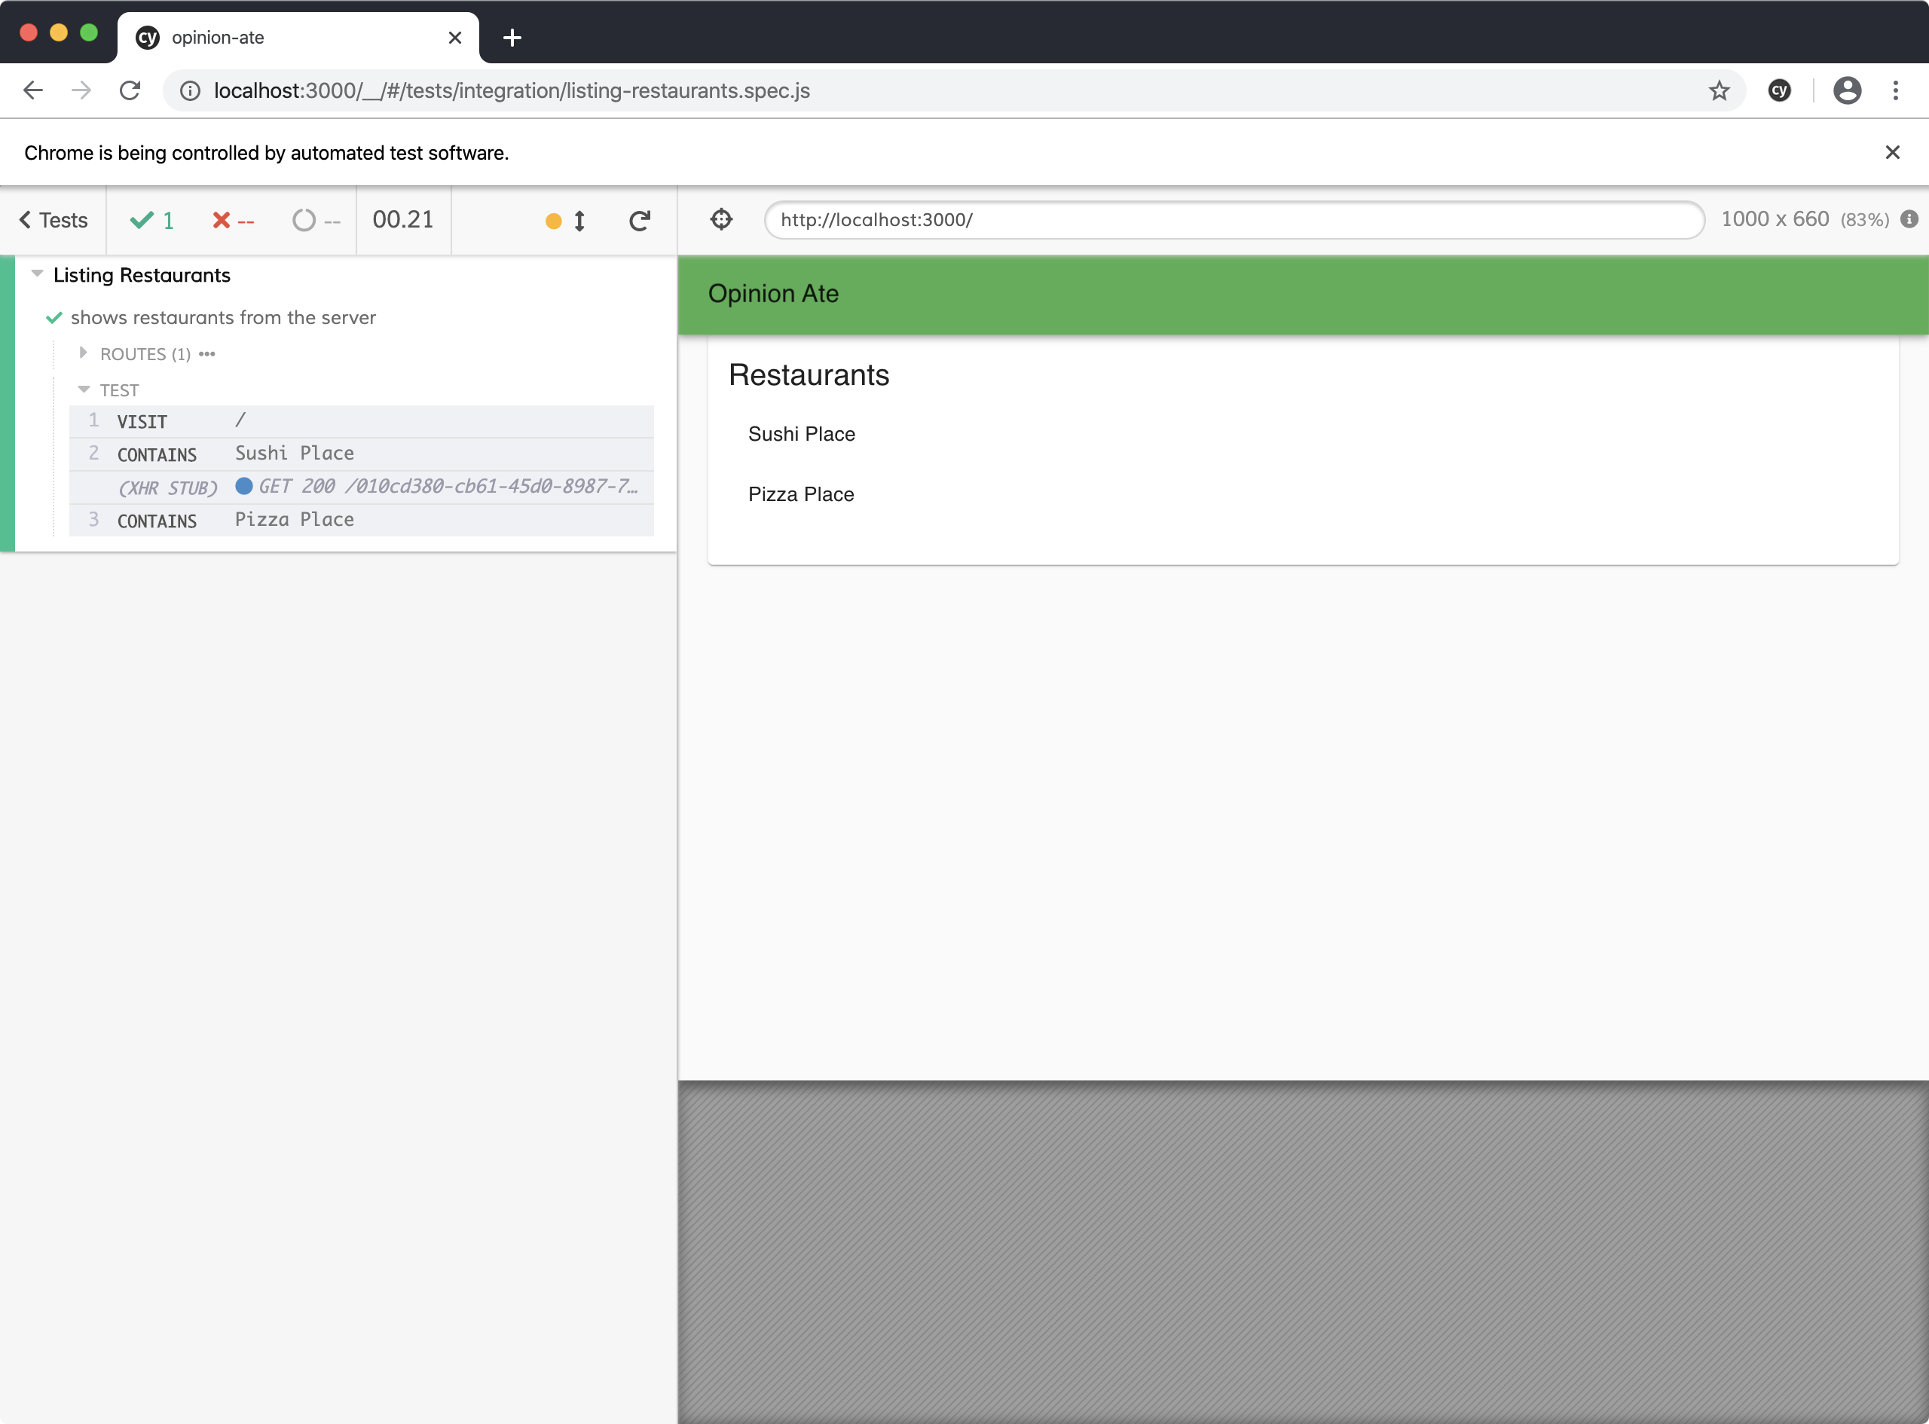Restart all tests with the restart icon
The image size is (1929, 1424).
click(x=639, y=220)
